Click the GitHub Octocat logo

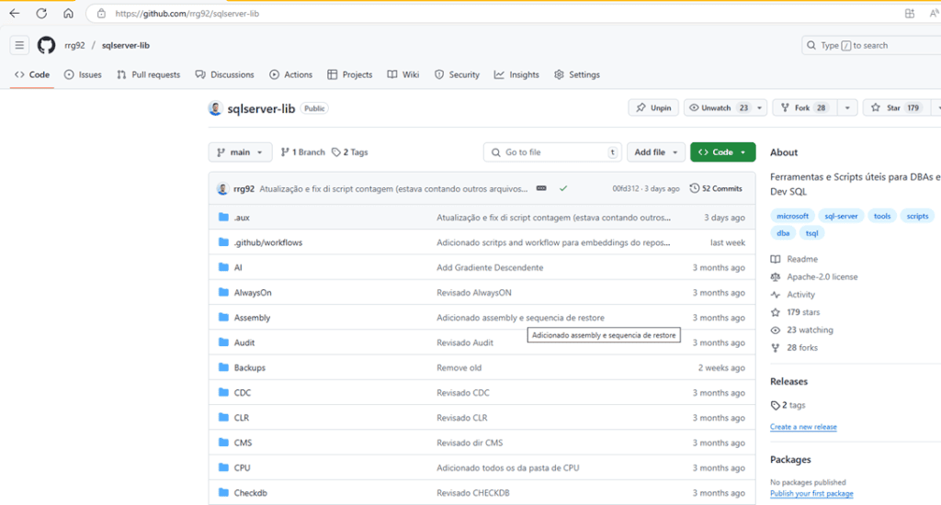(x=46, y=45)
